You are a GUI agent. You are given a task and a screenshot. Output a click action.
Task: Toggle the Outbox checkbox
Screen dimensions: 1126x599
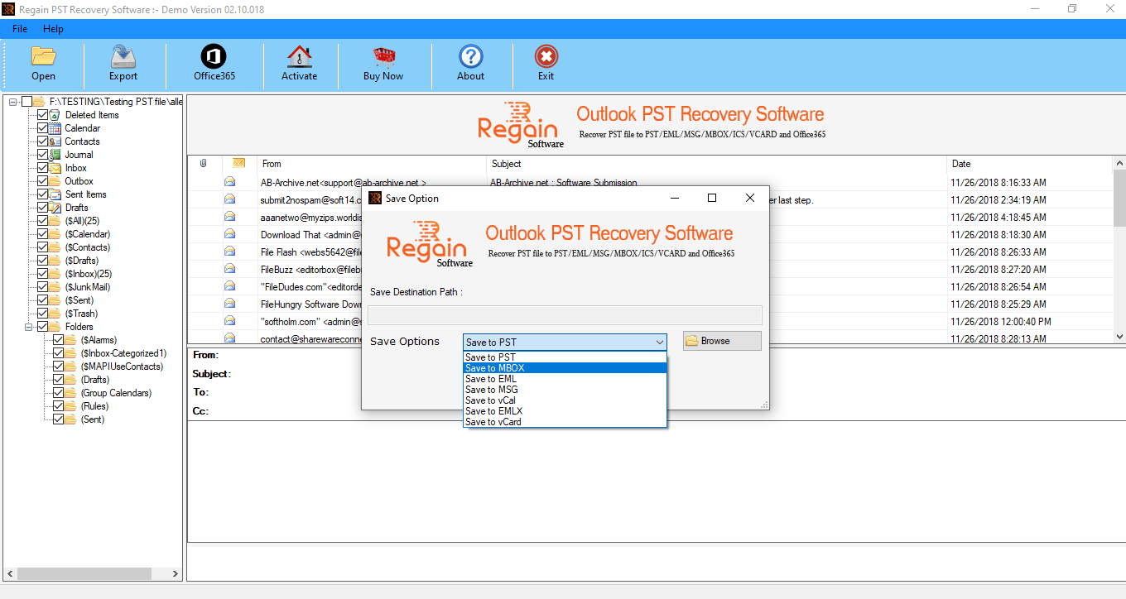click(x=43, y=181)
